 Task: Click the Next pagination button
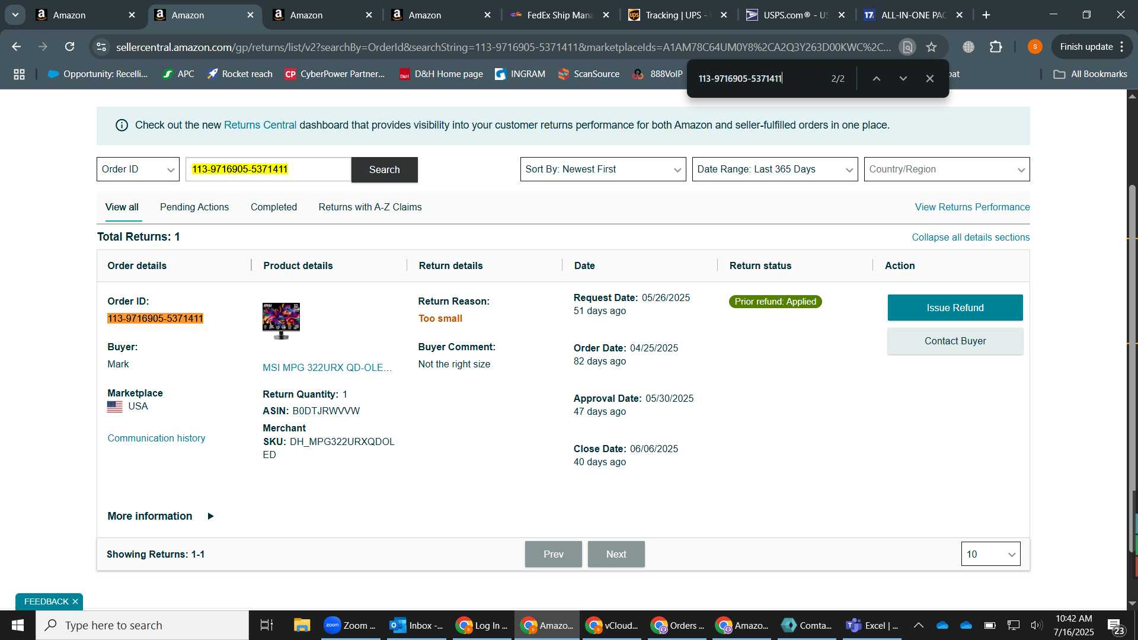[616, 554]
